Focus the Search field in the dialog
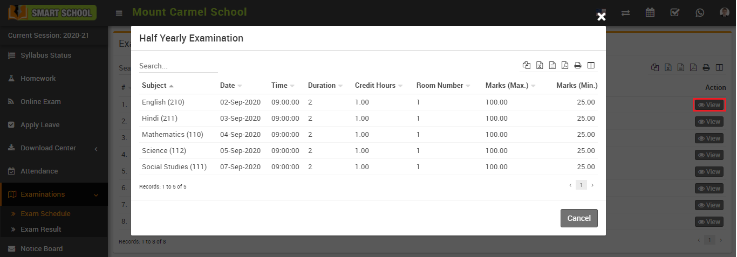Image resolution: width=737 pixels, height=257 pixels. point(178,66)
